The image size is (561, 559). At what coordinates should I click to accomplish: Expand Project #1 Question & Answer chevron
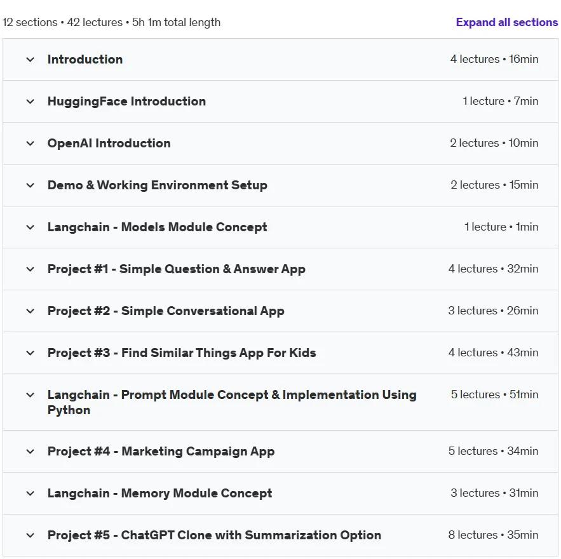30,269
